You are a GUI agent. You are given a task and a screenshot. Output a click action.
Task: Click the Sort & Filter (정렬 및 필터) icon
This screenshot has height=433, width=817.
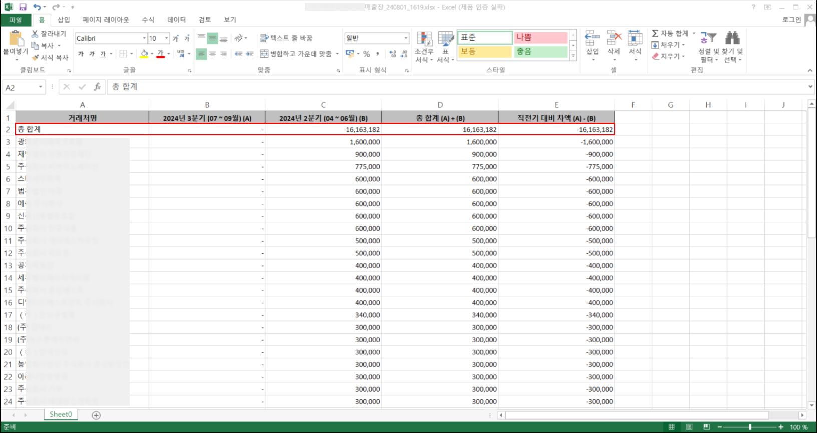point(708,38)
